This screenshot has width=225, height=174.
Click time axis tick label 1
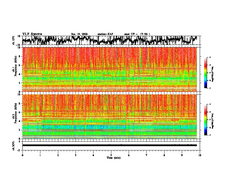[40, 155]
